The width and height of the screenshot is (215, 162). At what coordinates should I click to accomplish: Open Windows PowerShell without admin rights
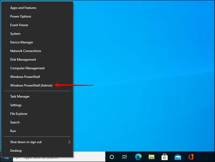click(37, 77)
